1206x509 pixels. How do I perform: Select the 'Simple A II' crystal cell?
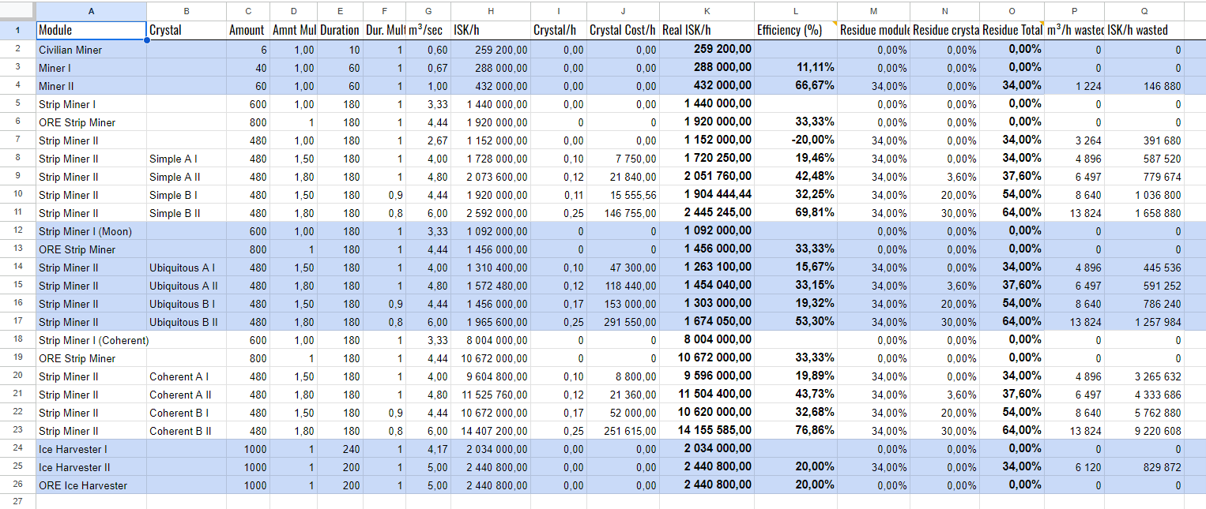[186, 177]
